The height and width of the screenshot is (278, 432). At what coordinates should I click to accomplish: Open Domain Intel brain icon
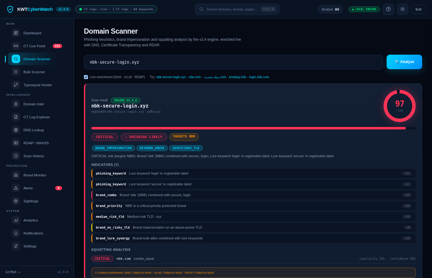click(x=16, y=104)
